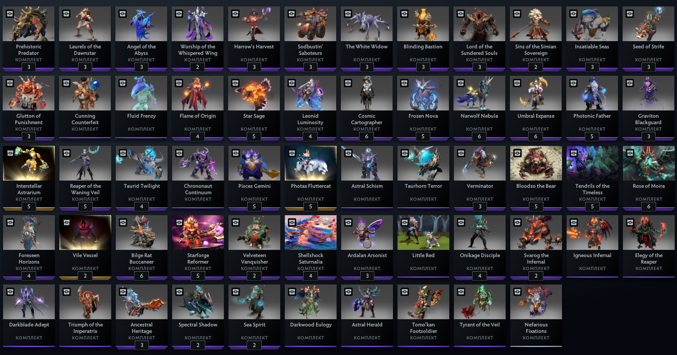Click bundle icon on Little Red card
The height and width of the screenshot is (355, 677).
405,223
